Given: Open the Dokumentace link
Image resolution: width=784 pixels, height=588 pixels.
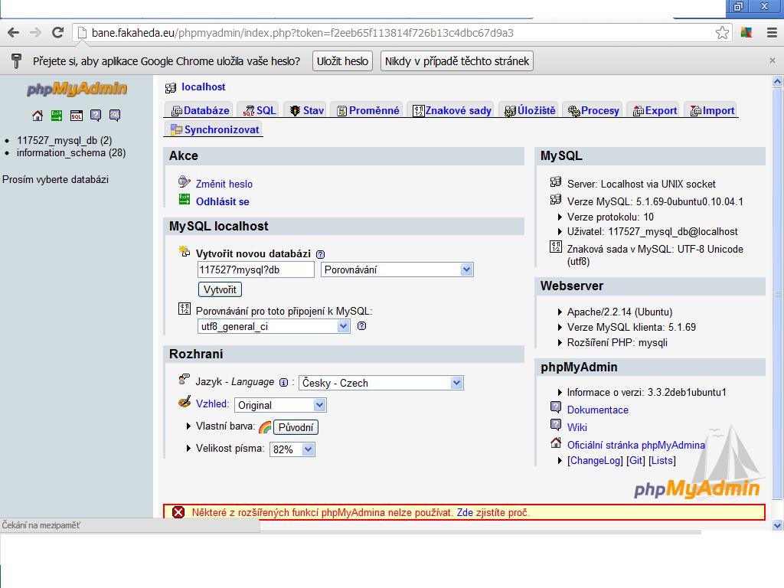Looking at the screenshot, I should (597, 410).
